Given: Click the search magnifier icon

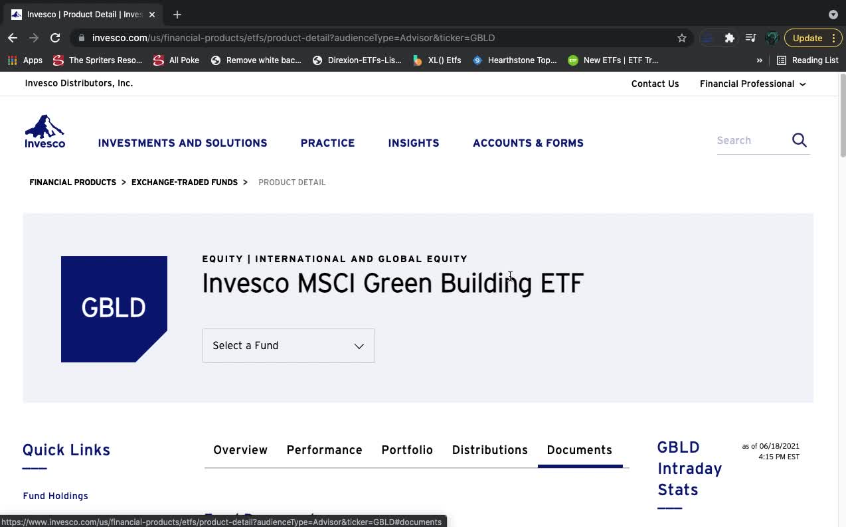Looking at the screenshot, I should point(800,140).
